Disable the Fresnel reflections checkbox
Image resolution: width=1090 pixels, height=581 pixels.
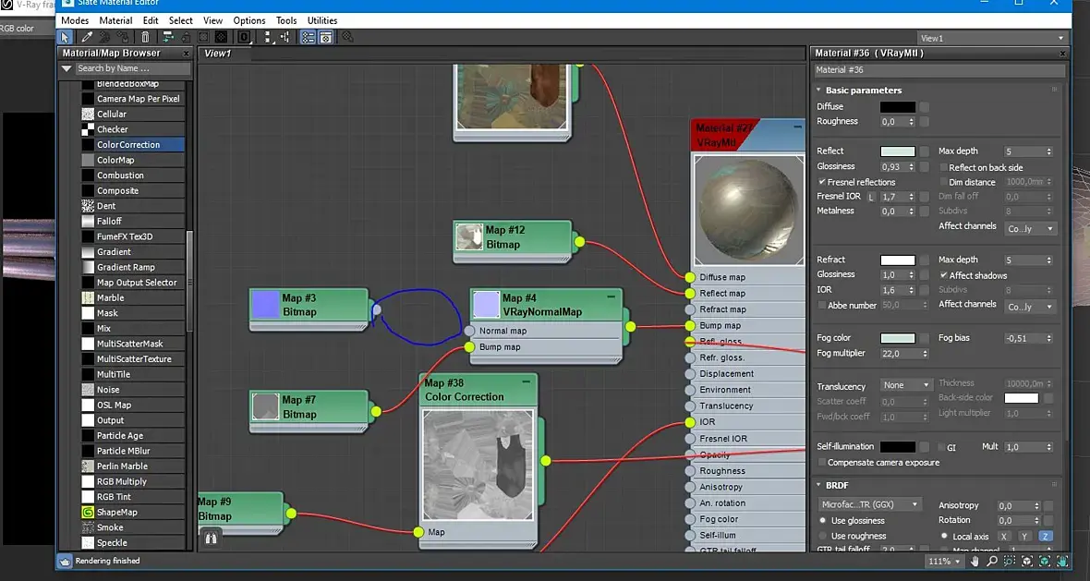(822, 182)
